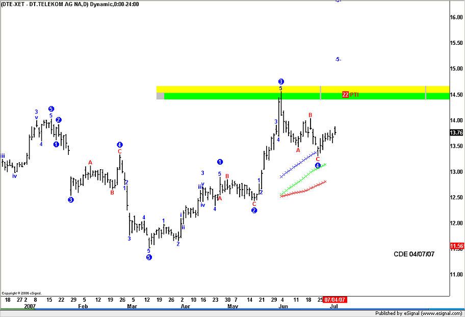Image resolution: width=465 pixels, height=317 pixels.
Task: Open the Published by eSignal link
Action: click(418, 313)
